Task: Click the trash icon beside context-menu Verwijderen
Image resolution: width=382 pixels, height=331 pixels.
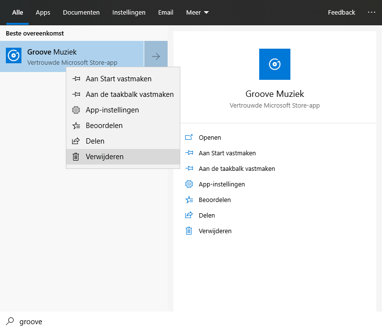Action: click(76, 157)
